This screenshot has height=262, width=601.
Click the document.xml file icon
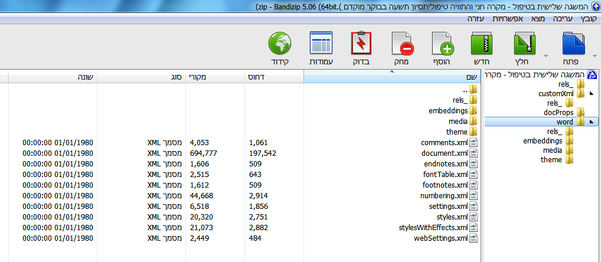[473, 153]
